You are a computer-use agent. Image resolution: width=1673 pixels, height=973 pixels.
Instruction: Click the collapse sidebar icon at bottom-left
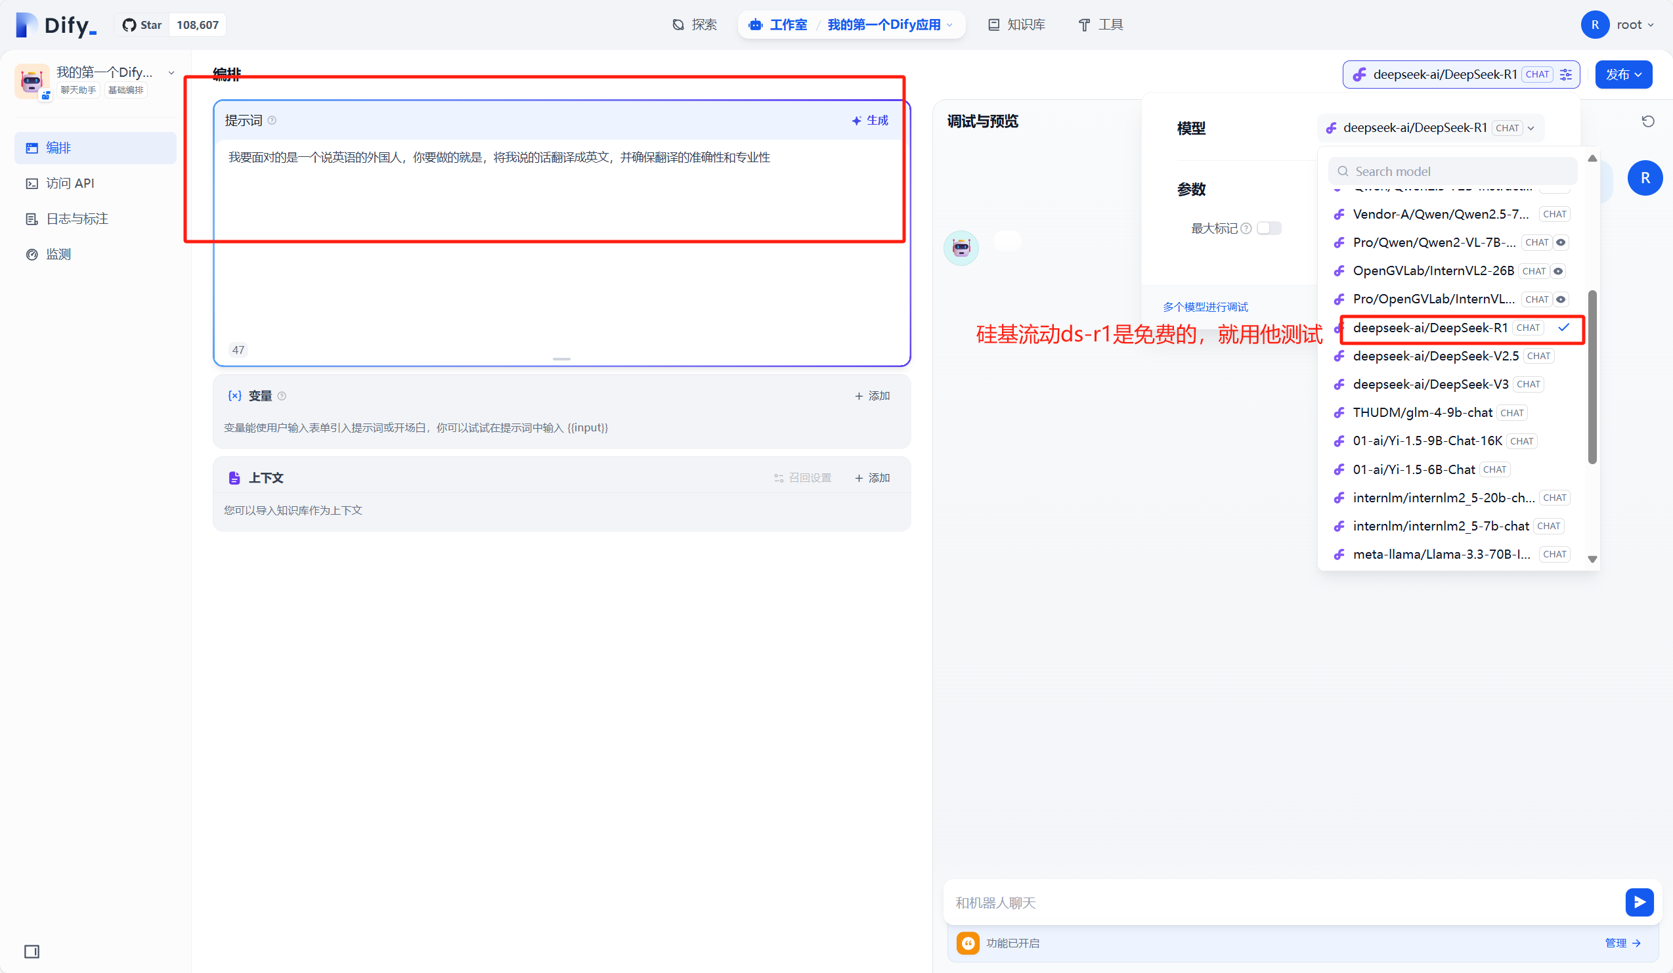[32, 951]
